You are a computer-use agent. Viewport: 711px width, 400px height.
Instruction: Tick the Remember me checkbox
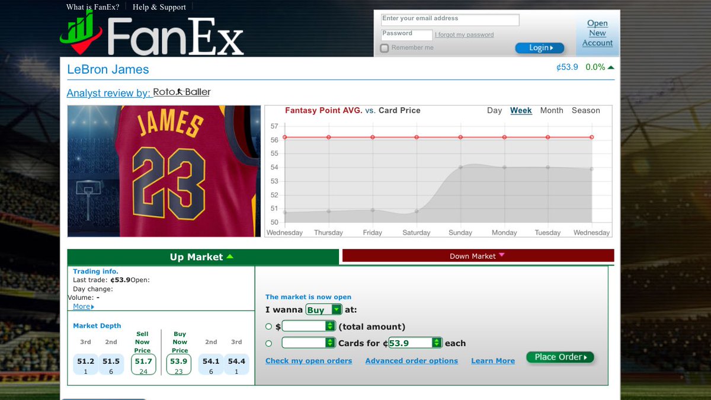pos(385,48)
